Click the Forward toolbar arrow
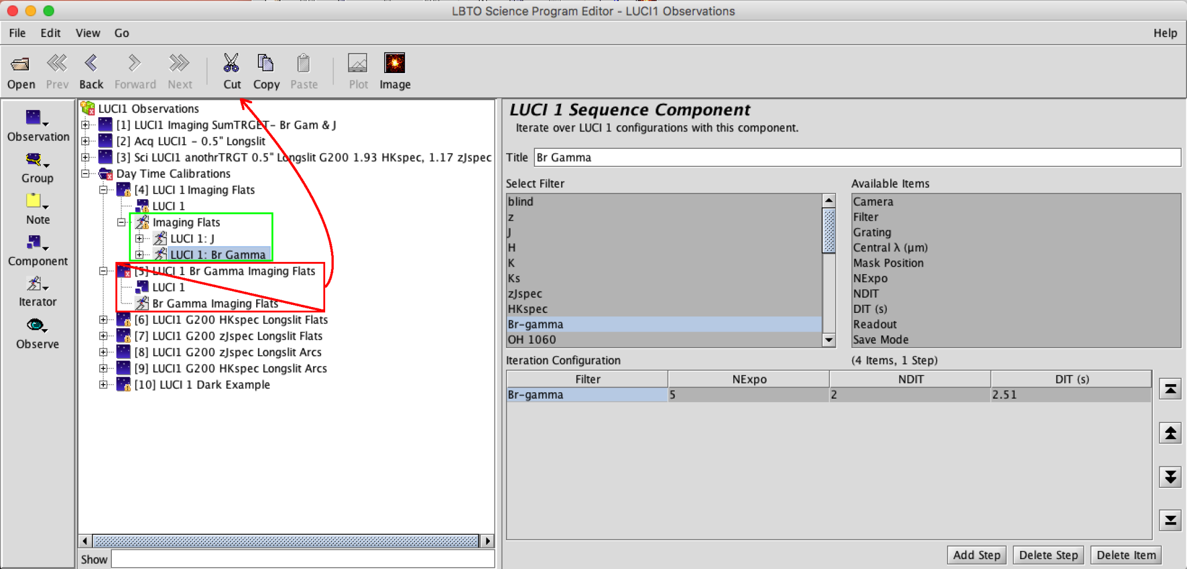The height and width of the screenshot is (569, 1187). point(134,63)
